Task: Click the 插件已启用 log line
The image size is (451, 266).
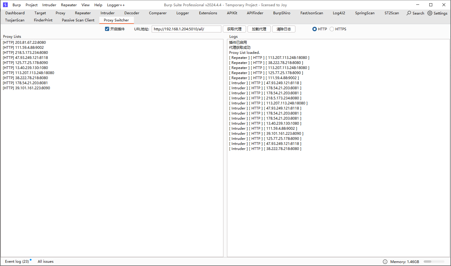Action: 238,43
